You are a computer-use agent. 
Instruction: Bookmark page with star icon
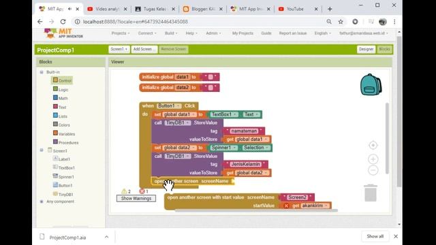coord(341,21)
